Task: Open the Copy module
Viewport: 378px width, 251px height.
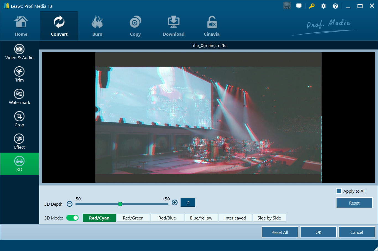Action: [135, 26]
